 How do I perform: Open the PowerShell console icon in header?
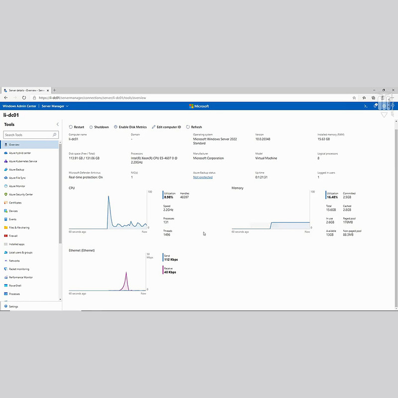point(366,106)
